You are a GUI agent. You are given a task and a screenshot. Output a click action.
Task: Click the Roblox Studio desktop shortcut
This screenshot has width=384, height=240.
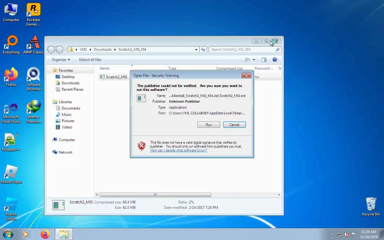click(11, 209)
